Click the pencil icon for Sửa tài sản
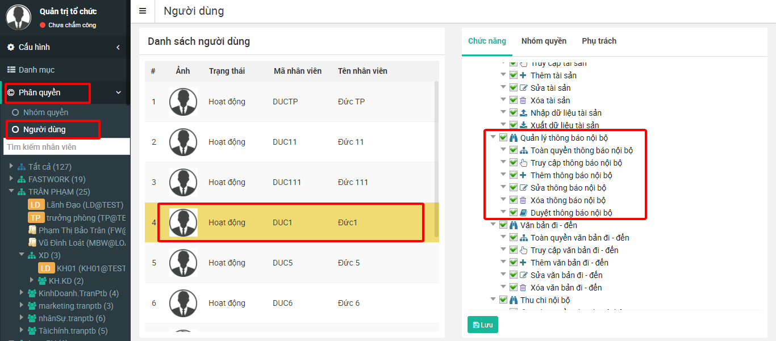Screen dimensions: 776x341 pyautogui.click(x=523, y=88)
